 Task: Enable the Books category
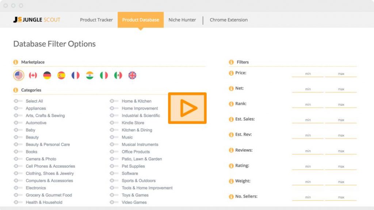coord(18,152)
